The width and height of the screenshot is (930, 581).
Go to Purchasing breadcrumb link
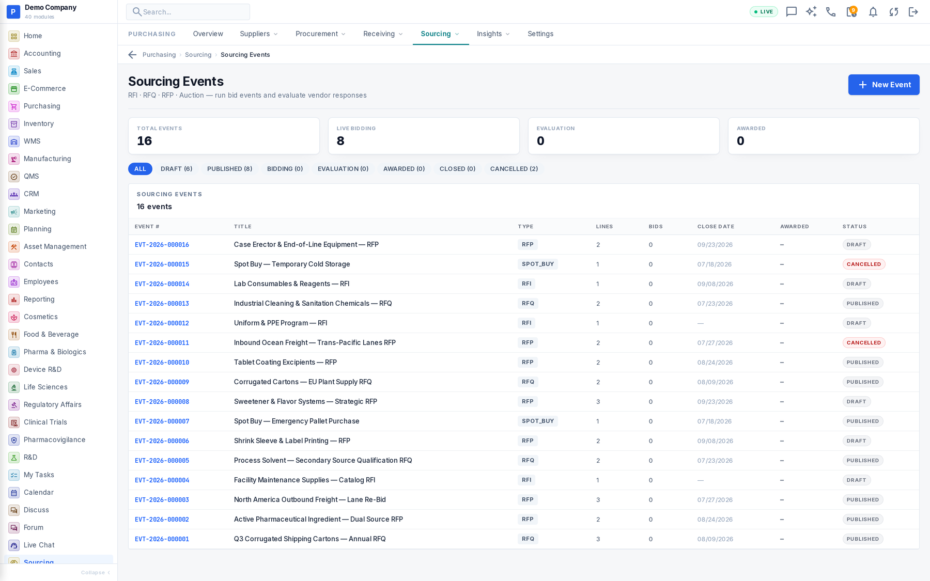[159, 55]
